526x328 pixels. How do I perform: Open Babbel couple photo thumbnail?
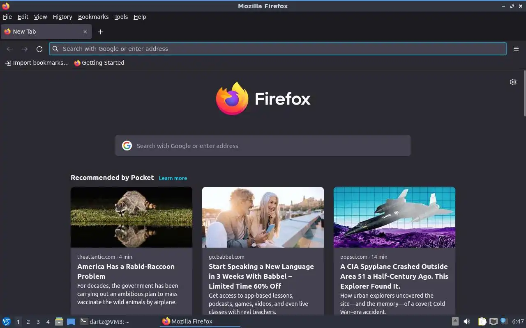coord(263,217)
